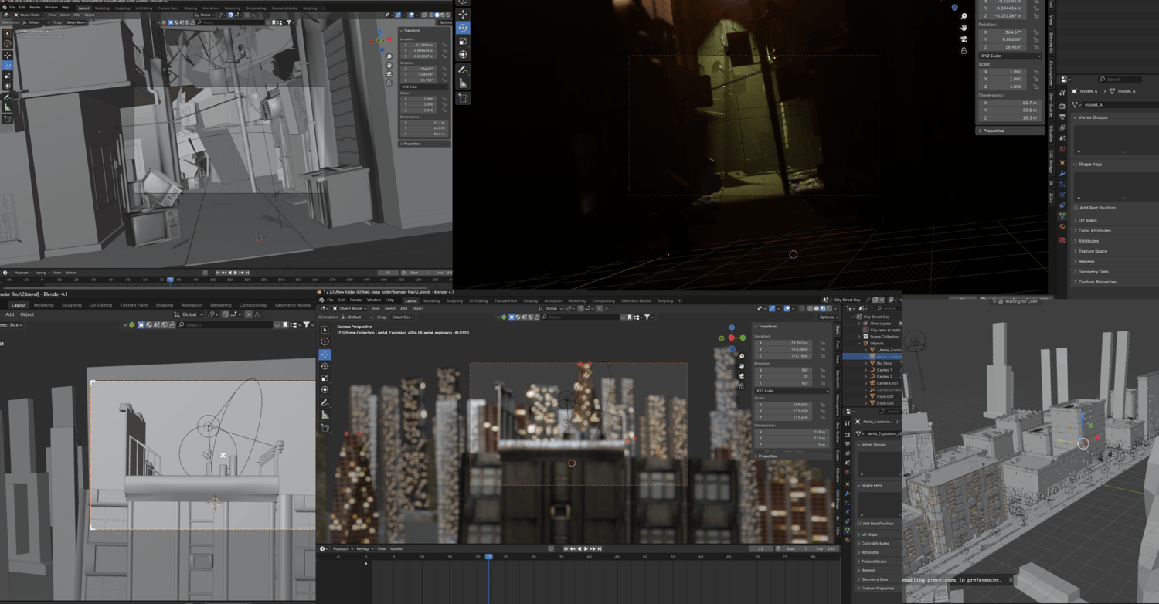Expand View Layers in the outliner
Screen dimensions: 1159x604
pos(858,324)
